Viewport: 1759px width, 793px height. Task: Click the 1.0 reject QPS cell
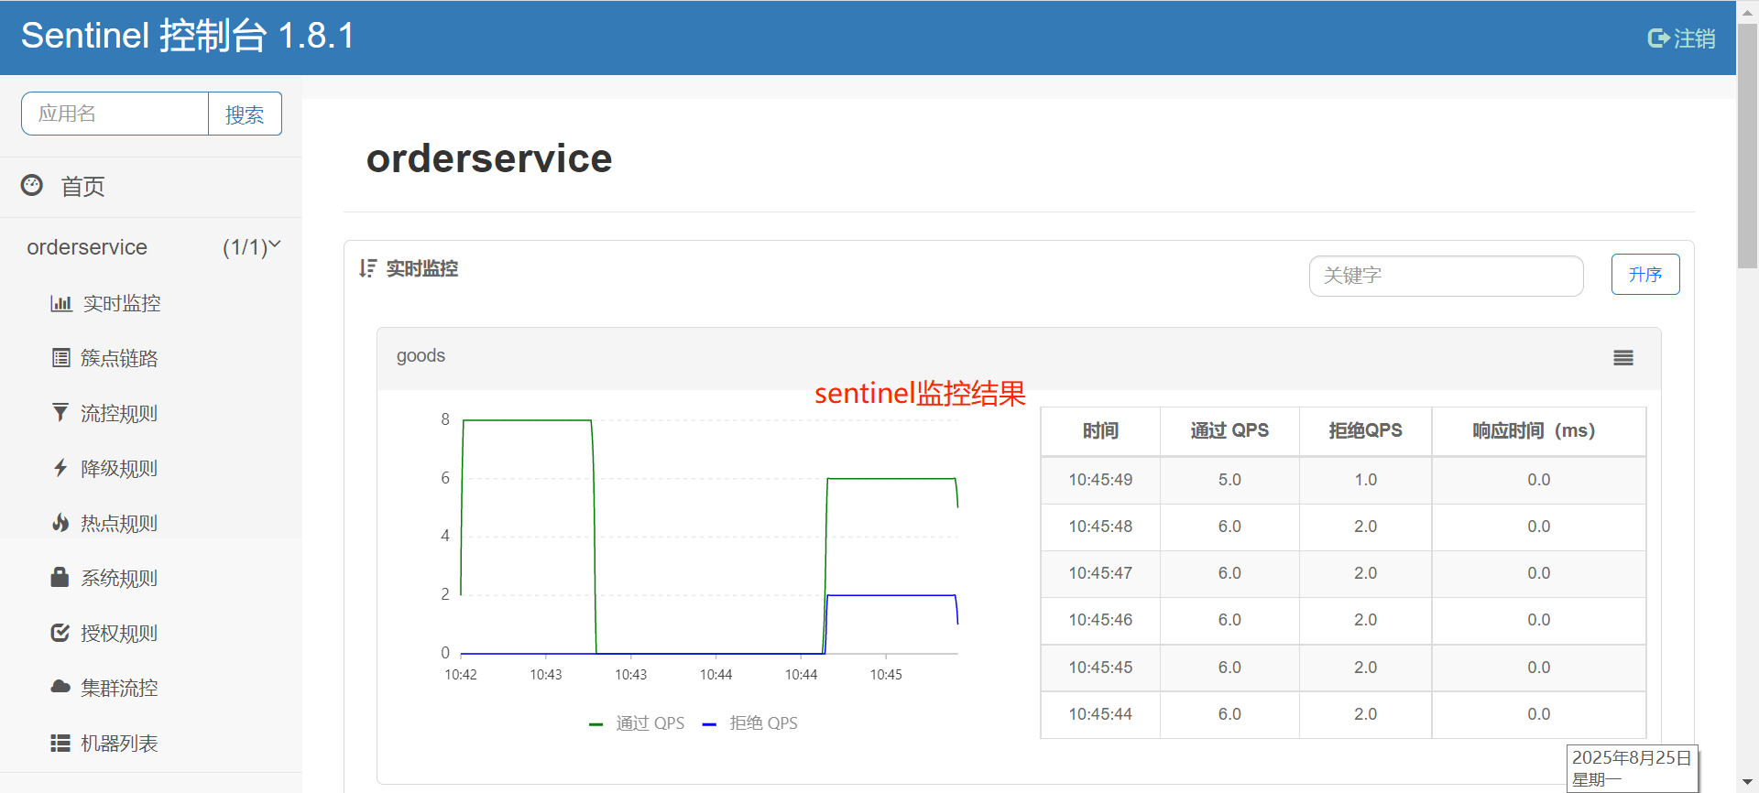click(1365, 480)
